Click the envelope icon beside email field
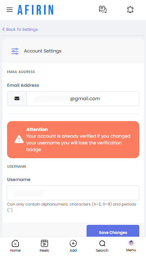 click(17, 99)
